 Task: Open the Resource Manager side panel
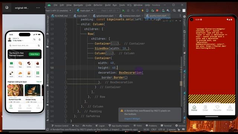coord(48,25)
